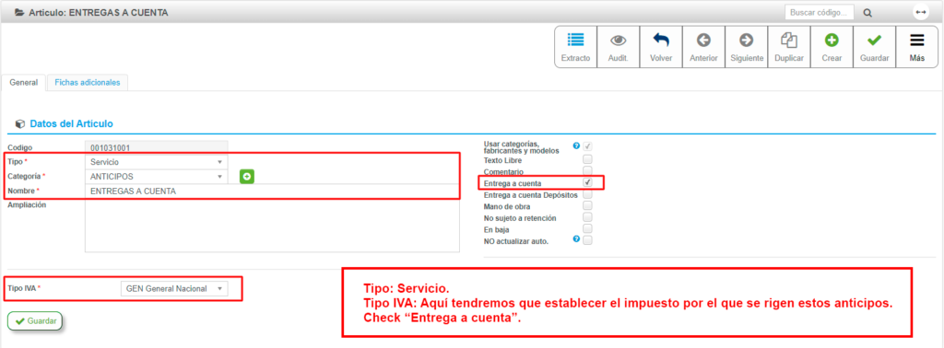The height and width of the screenshot is (348, 944).
Task: Add a category with green plus
Action: click(x=247, y=177)
